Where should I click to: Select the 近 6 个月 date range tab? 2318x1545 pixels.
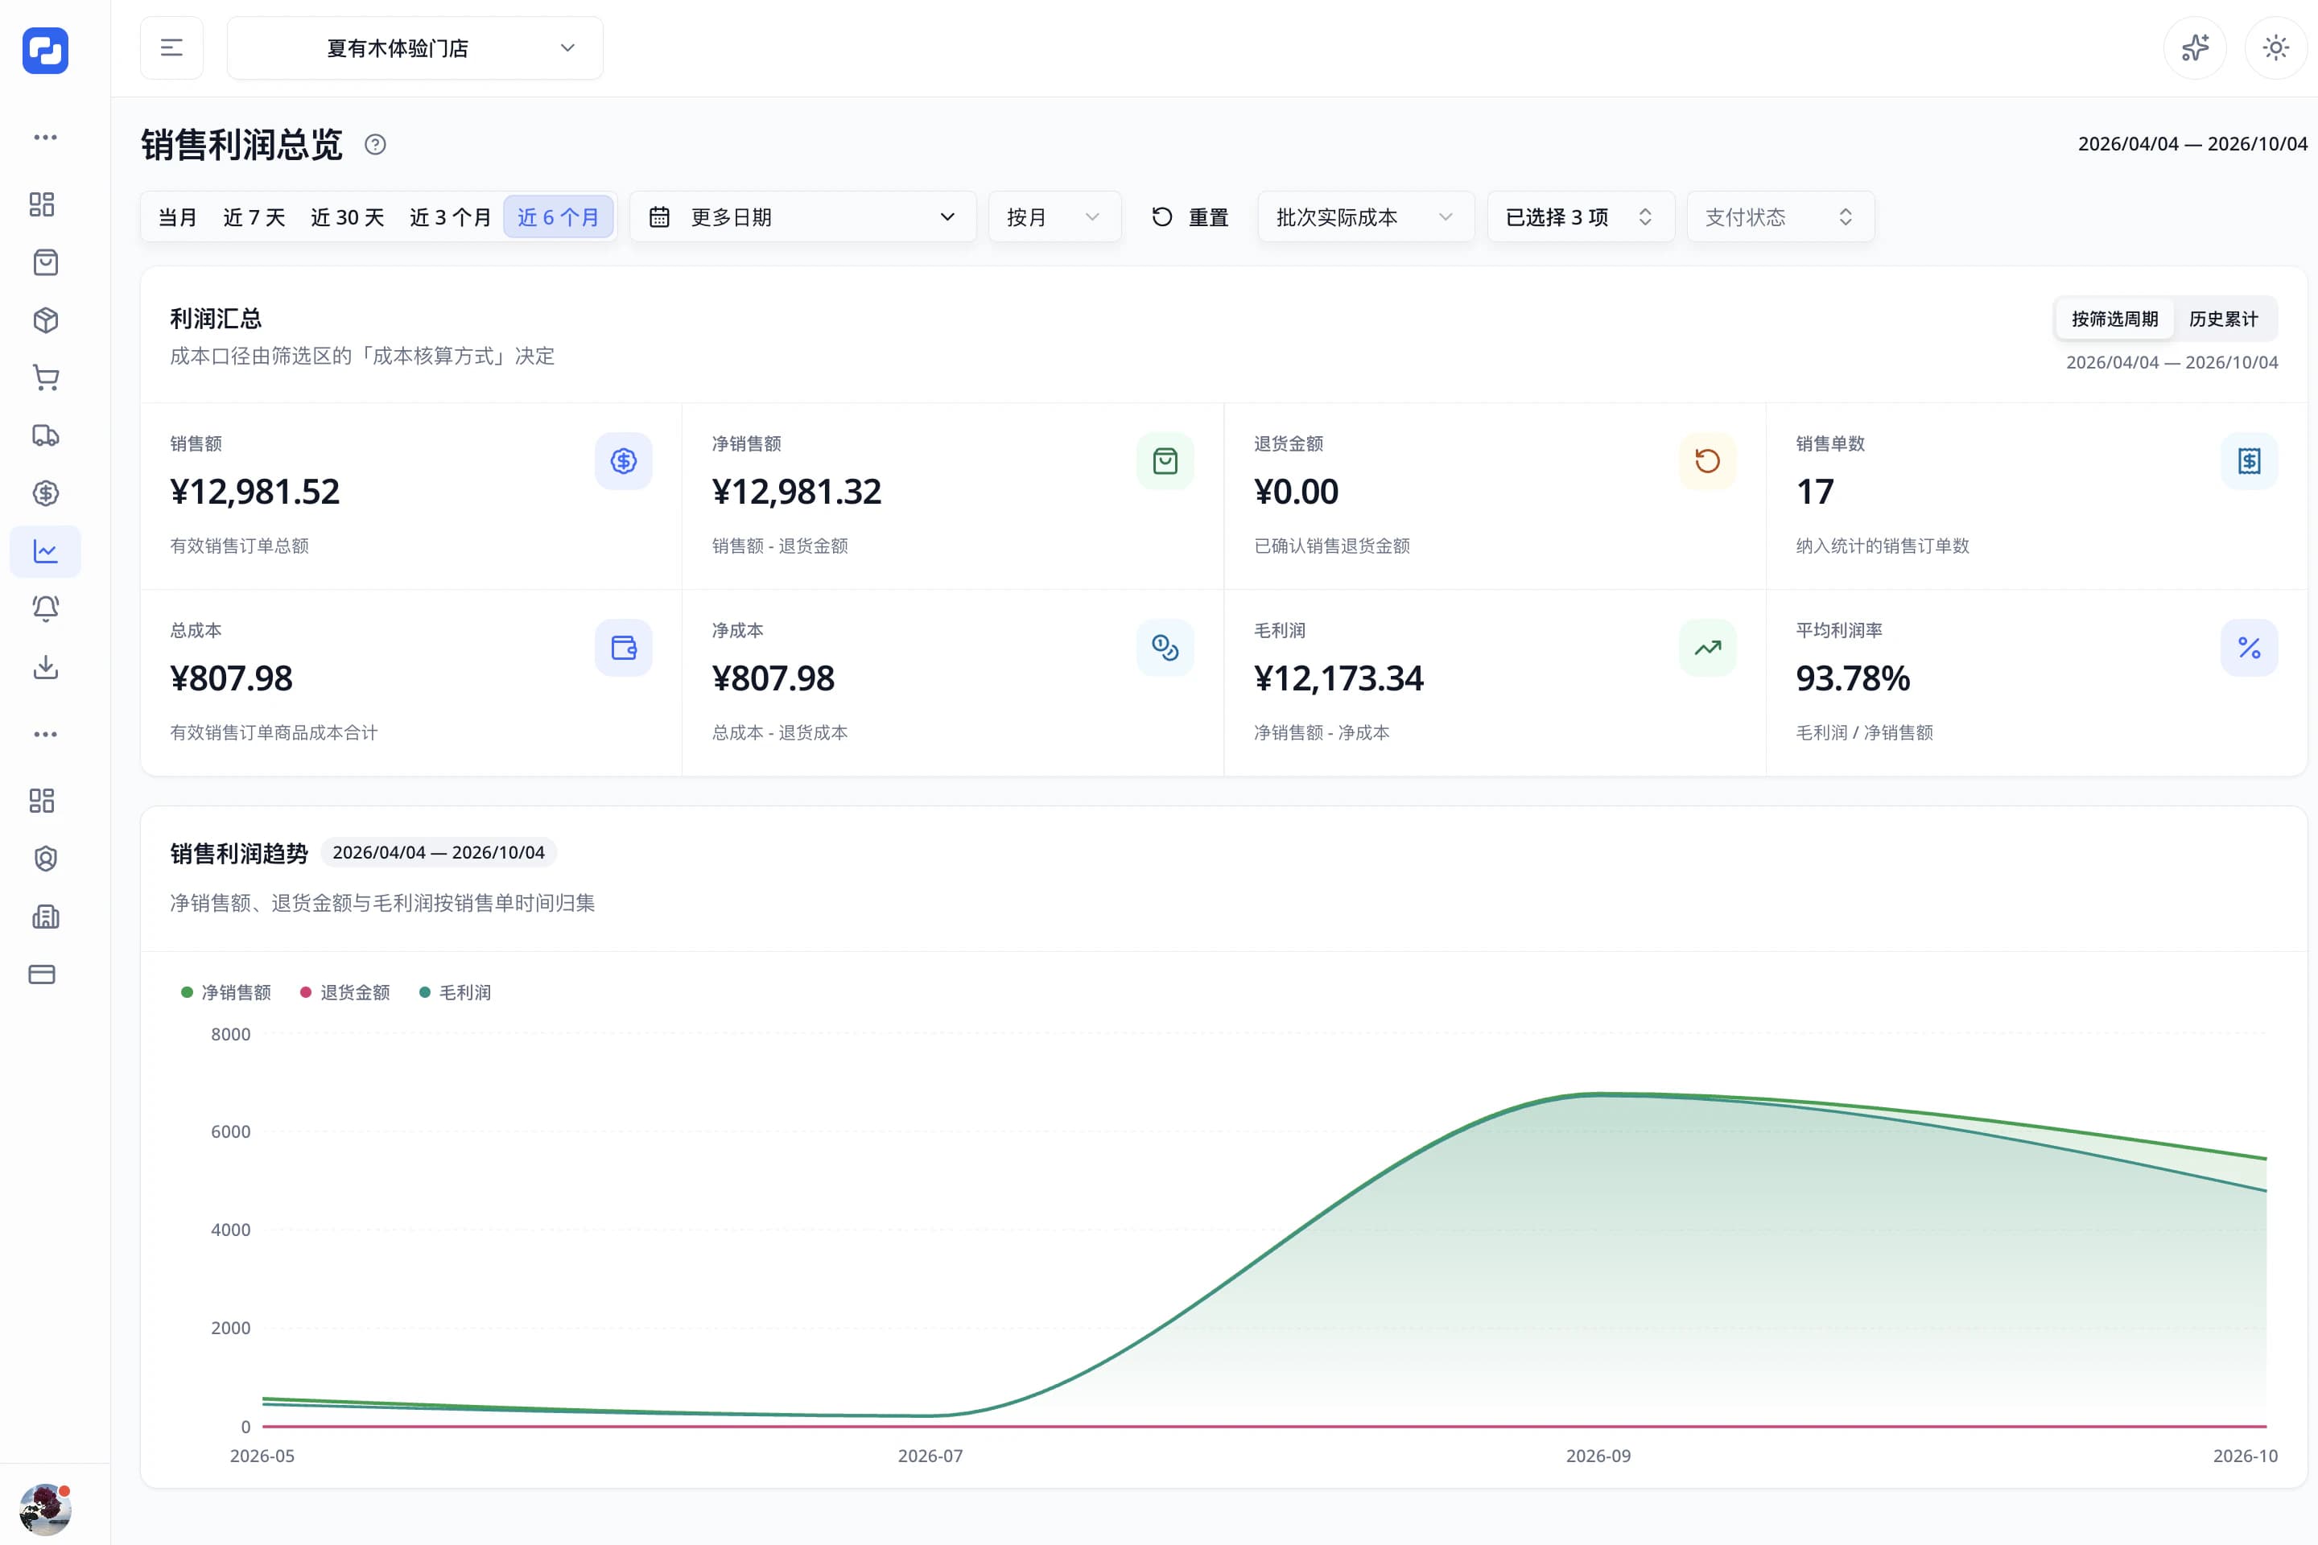click(x=559, y=216)
